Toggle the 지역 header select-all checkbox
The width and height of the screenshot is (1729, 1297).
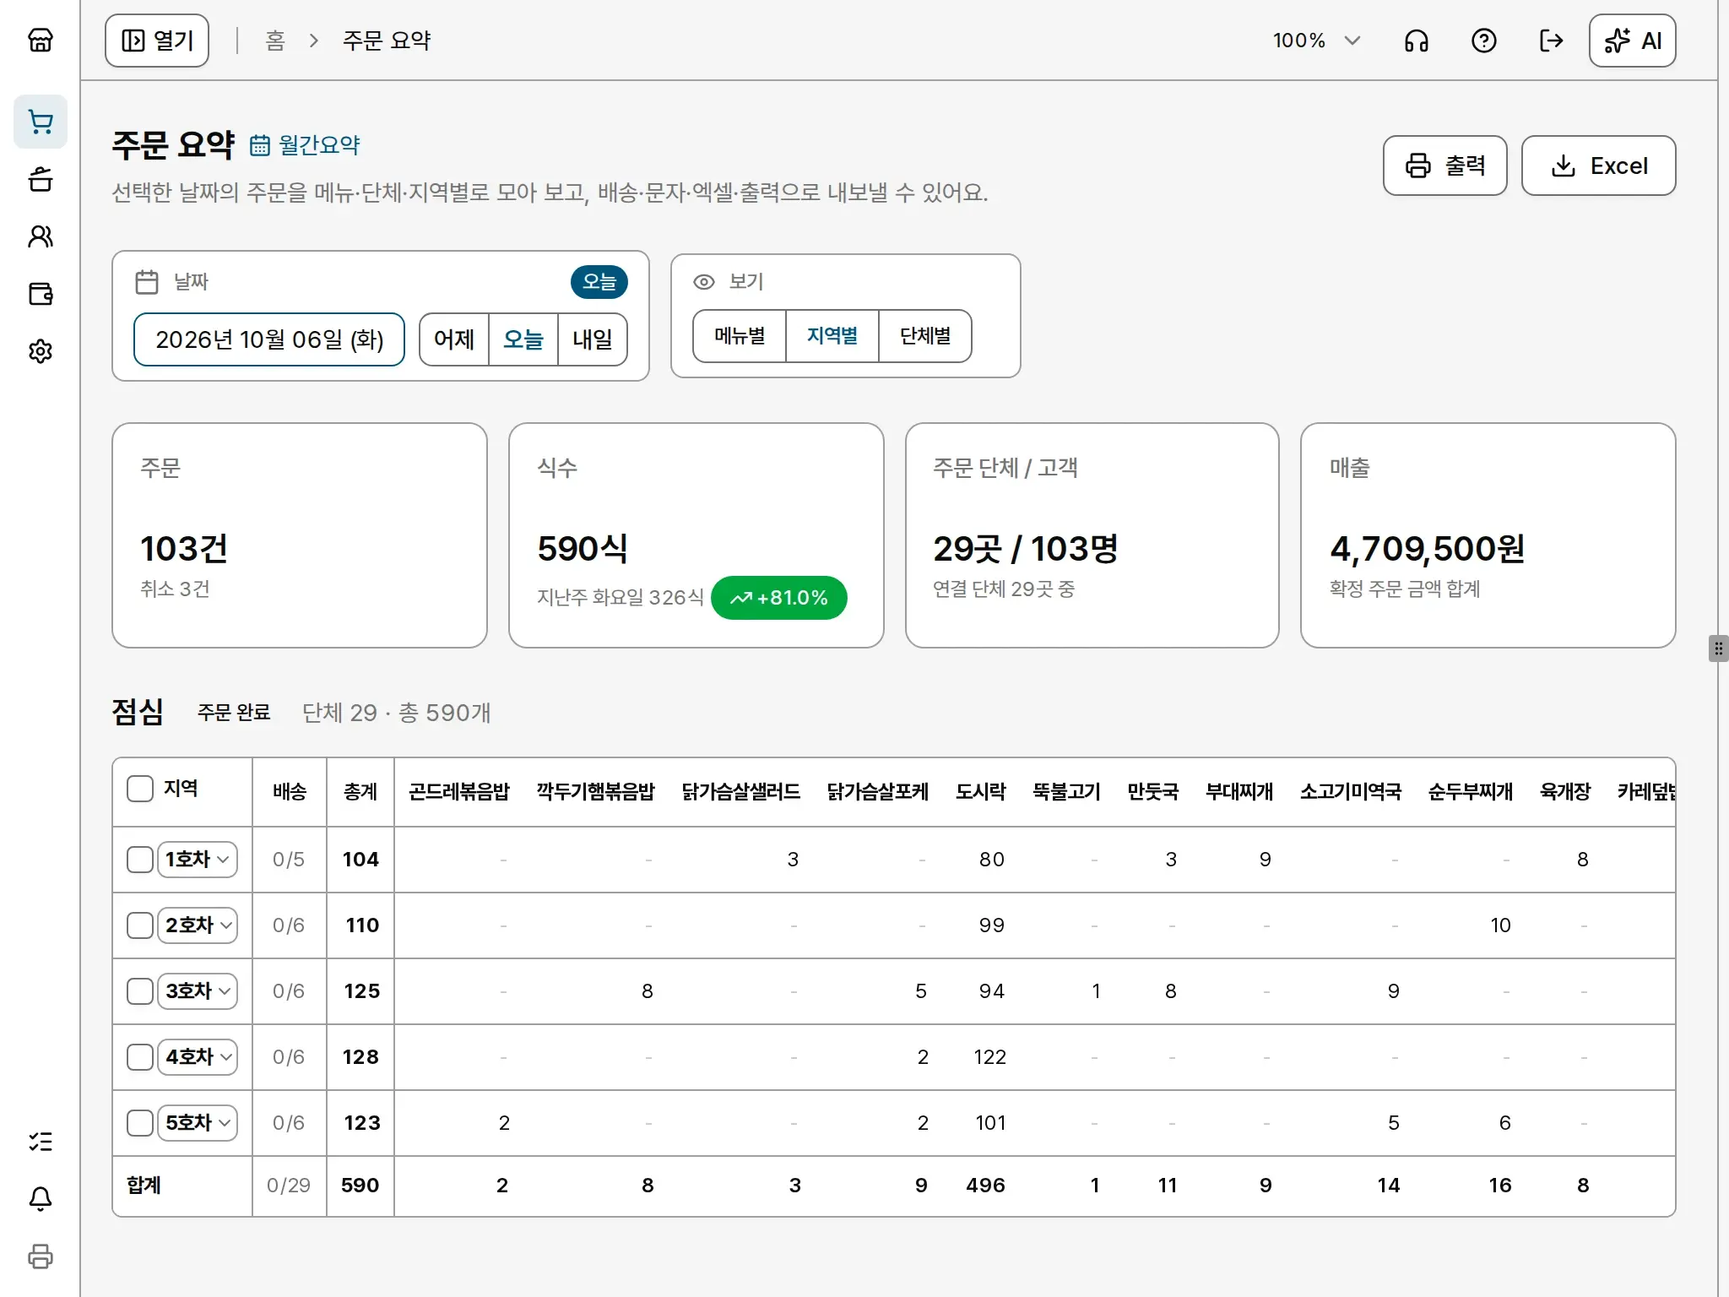(x=140, y=789)
